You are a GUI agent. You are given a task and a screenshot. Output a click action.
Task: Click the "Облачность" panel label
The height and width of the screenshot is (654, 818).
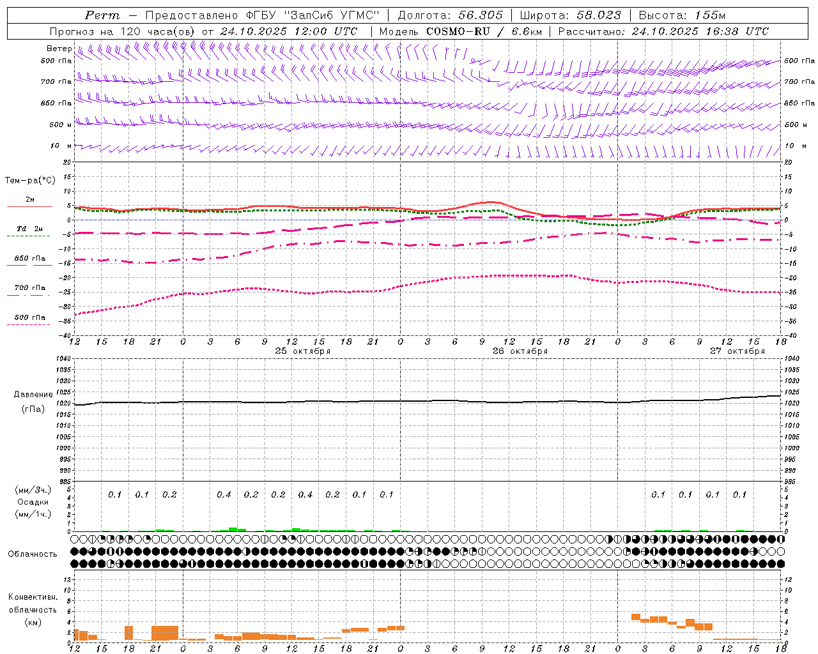pos(33,554)
